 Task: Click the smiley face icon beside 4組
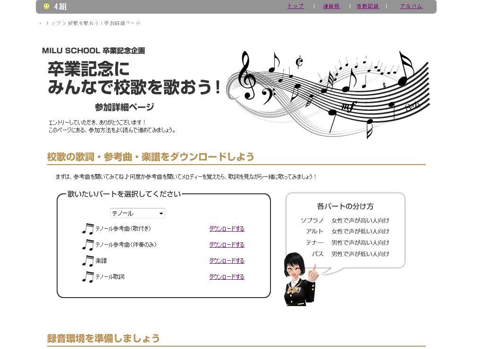[46, 6]
